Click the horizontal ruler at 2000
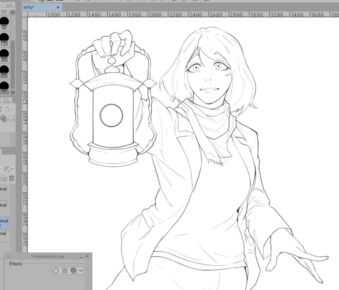Viewport: 339px width, 290px height. pyautogui.click(x=155, y=15)
